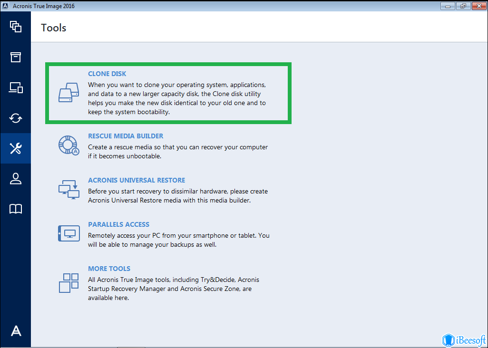Screen dimensions: 488x348
Task: Click the Clone Disk drives icon
Action: coord(69,92)
